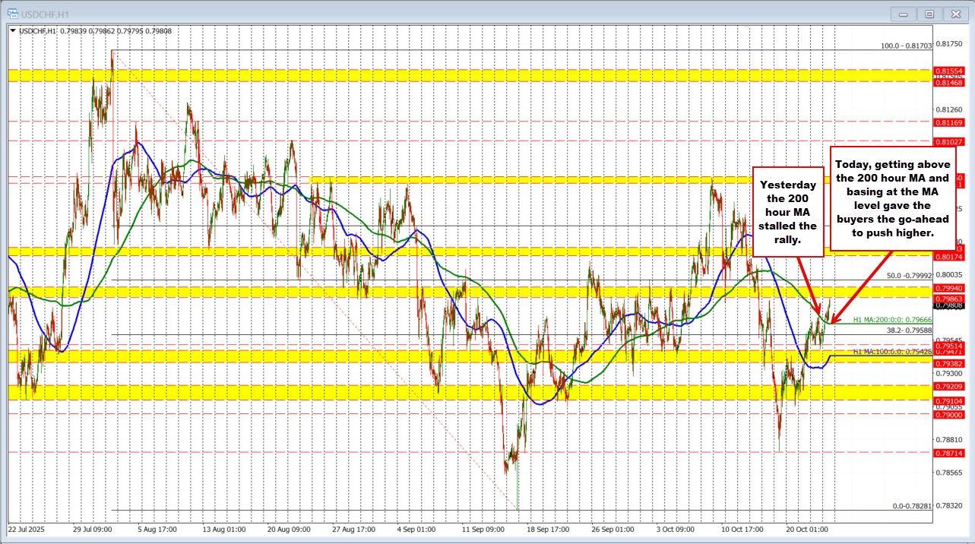Select the H1 MA:200 green label
The width and height of the screenshot is (975, 544).
coord(892,321)
